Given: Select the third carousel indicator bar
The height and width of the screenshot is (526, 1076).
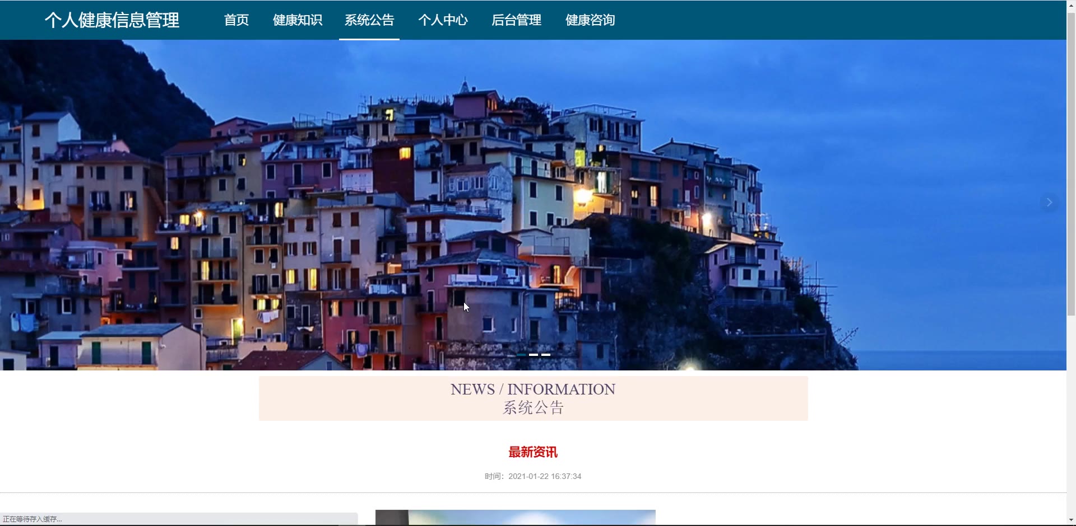Looking at the screenshot, I should [546, 355].
